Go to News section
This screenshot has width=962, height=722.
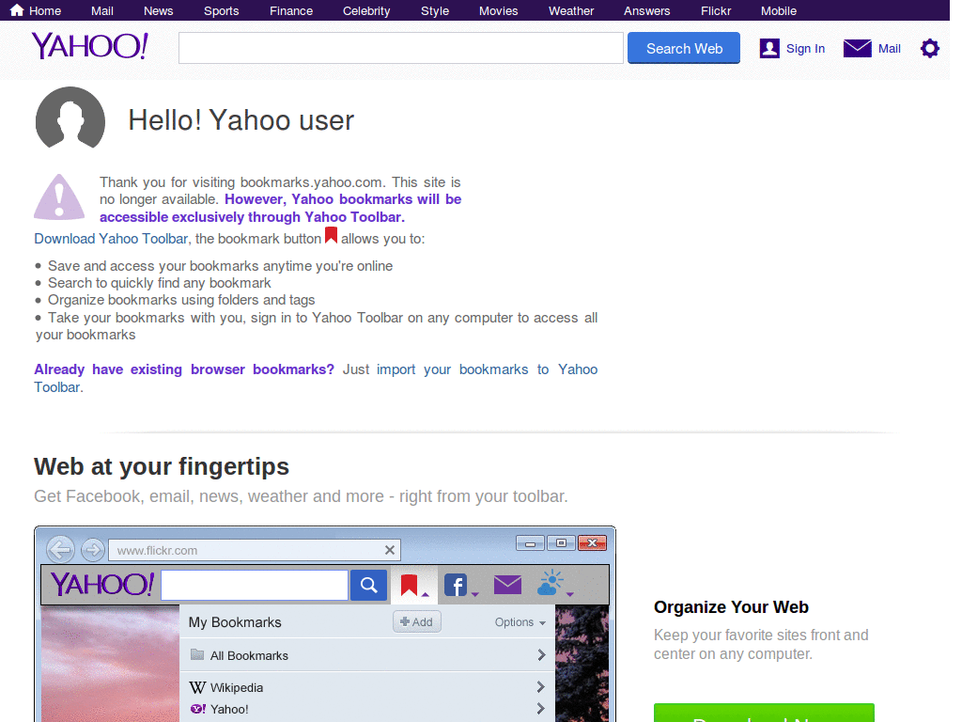(x=158, y=11)
